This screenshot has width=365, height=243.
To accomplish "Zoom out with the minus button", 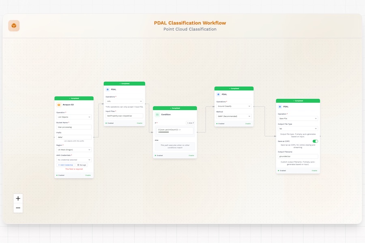I will [18, 208].
